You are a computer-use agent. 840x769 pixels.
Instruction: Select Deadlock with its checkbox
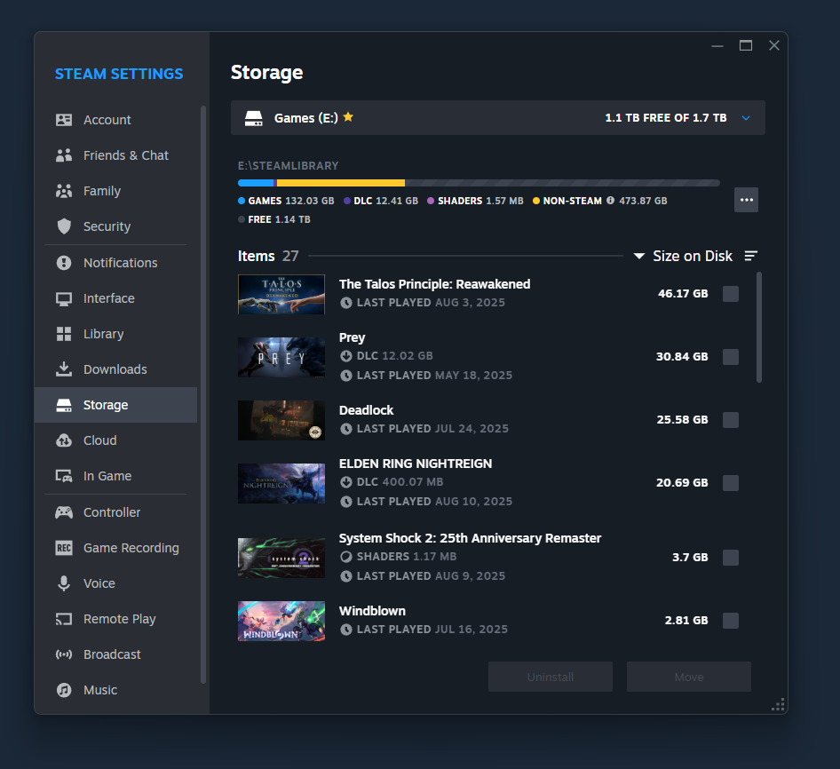(x=731, y=420)
